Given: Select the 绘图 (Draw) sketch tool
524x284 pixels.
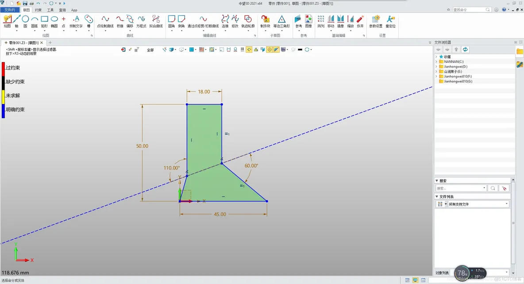Looking at the screenshot, I should 7,21.
